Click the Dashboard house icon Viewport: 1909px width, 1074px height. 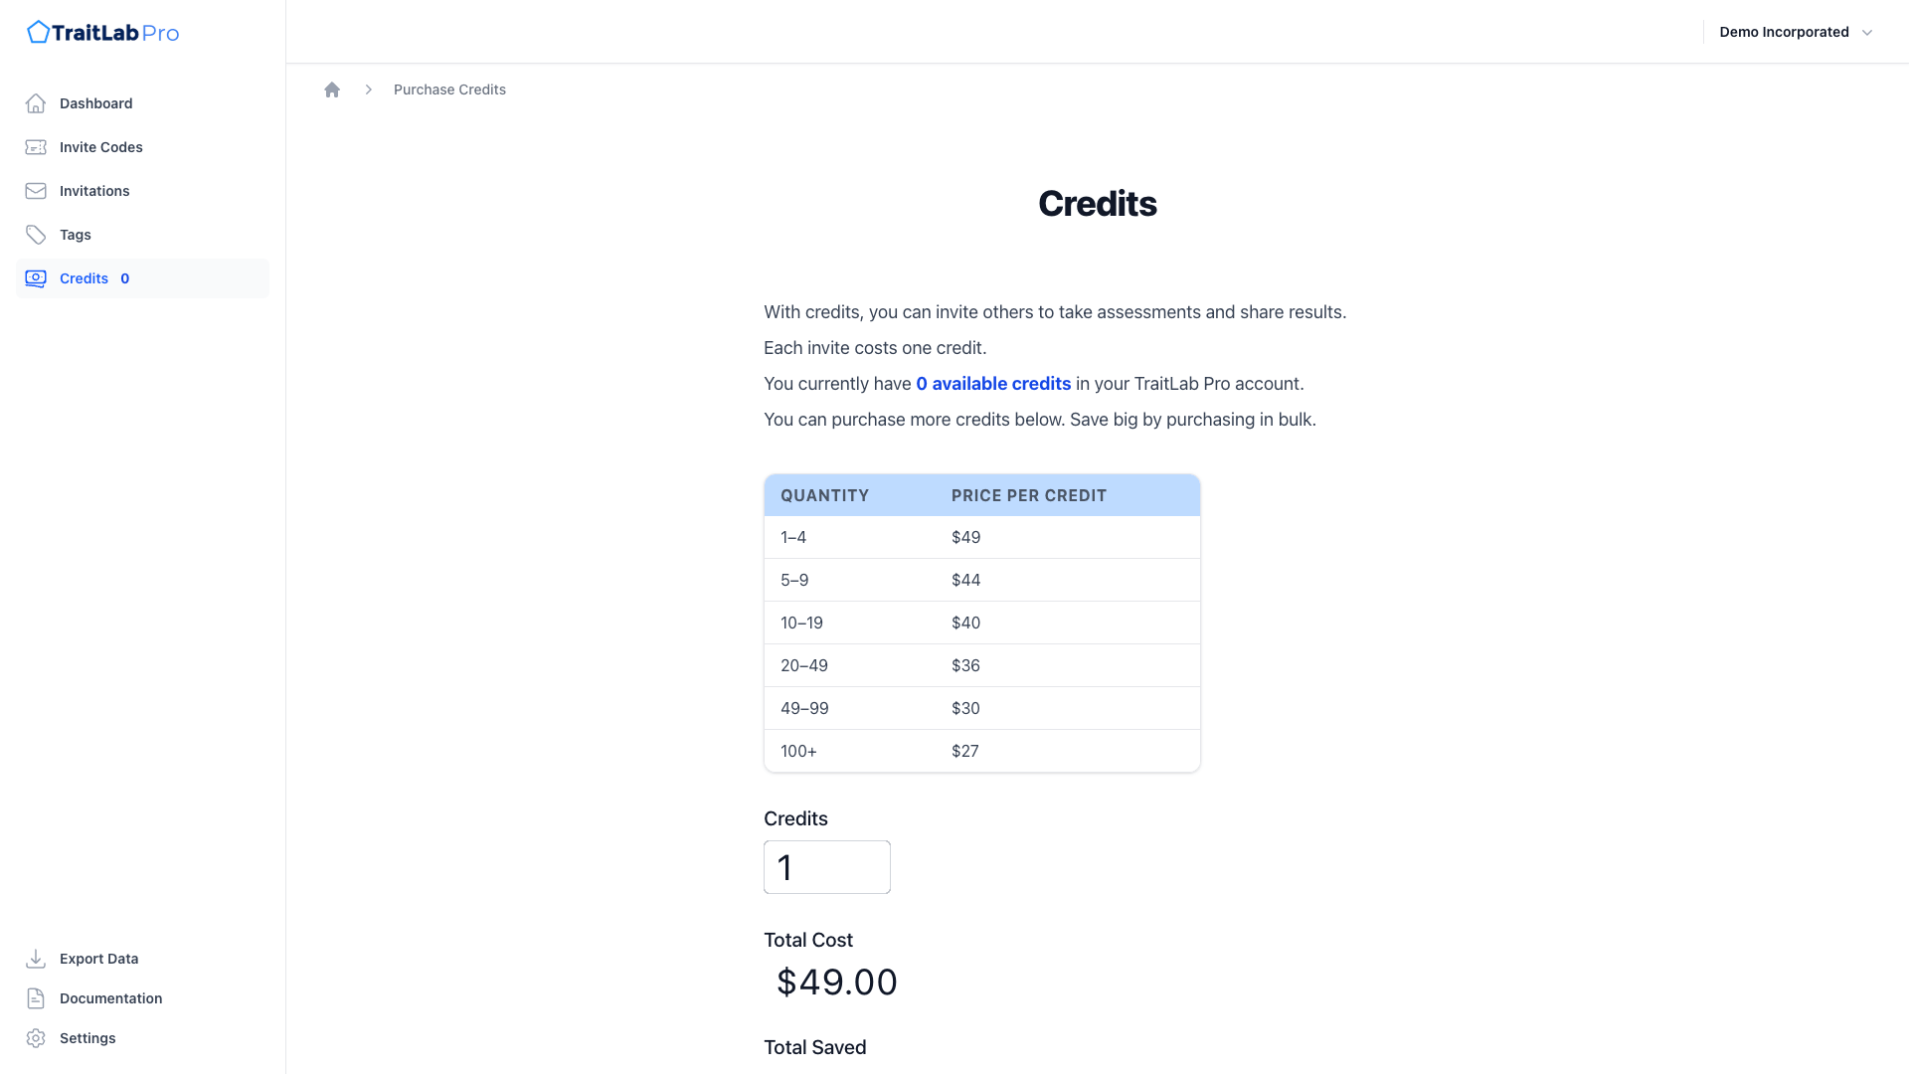(x=36, y=103)
